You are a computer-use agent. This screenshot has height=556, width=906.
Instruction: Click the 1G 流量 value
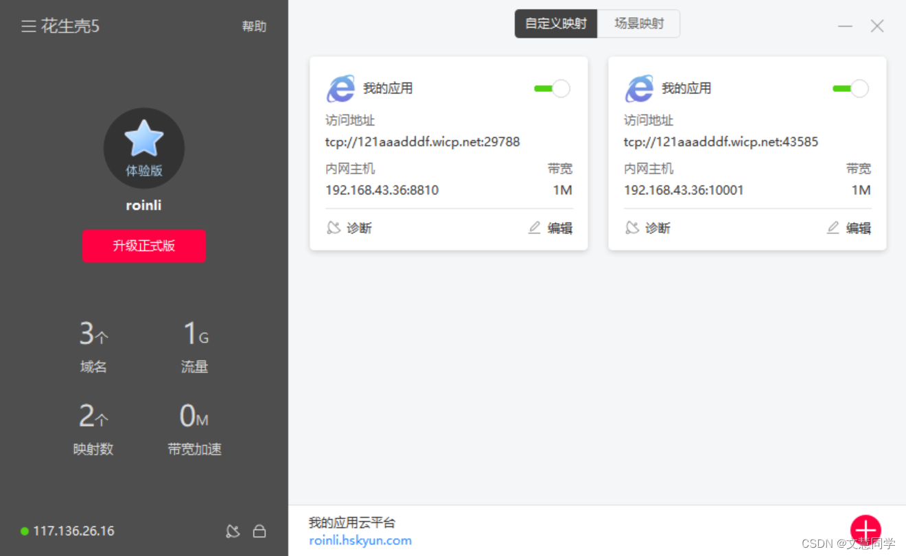point(195,334)
